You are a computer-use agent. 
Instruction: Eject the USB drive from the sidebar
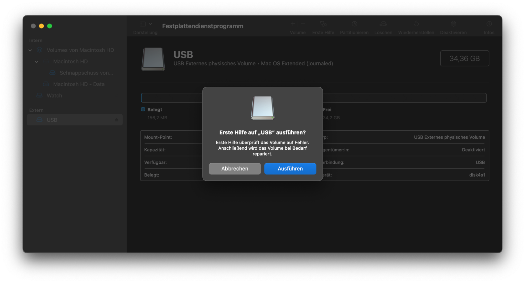click(116, 120)
